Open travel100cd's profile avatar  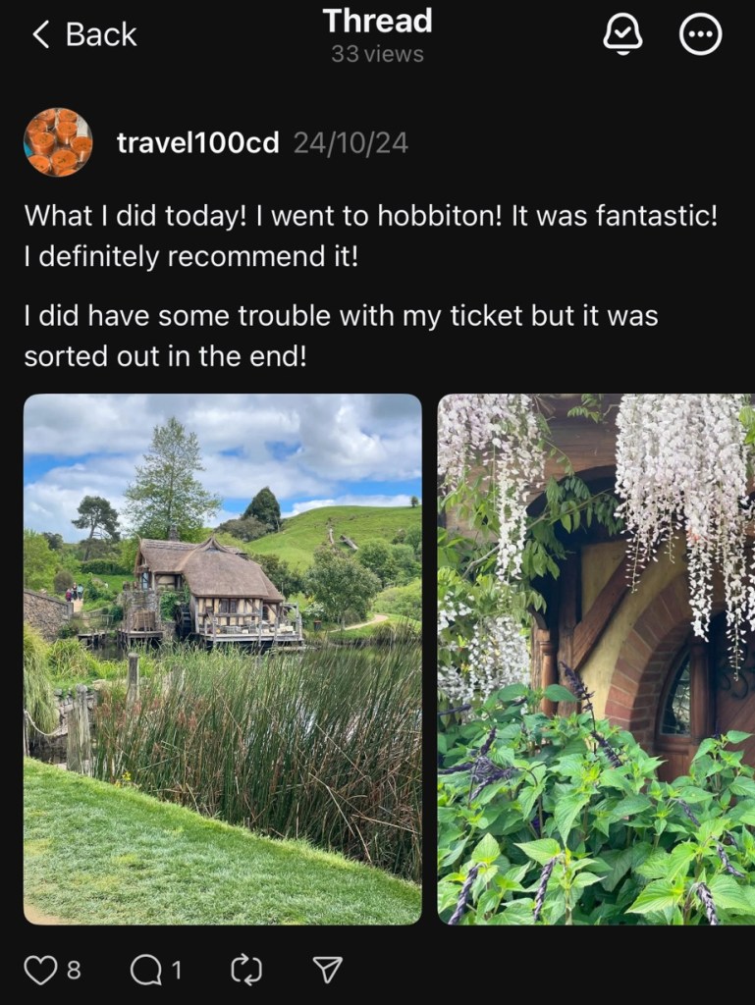pyautogui.click(x=58, y=141)
